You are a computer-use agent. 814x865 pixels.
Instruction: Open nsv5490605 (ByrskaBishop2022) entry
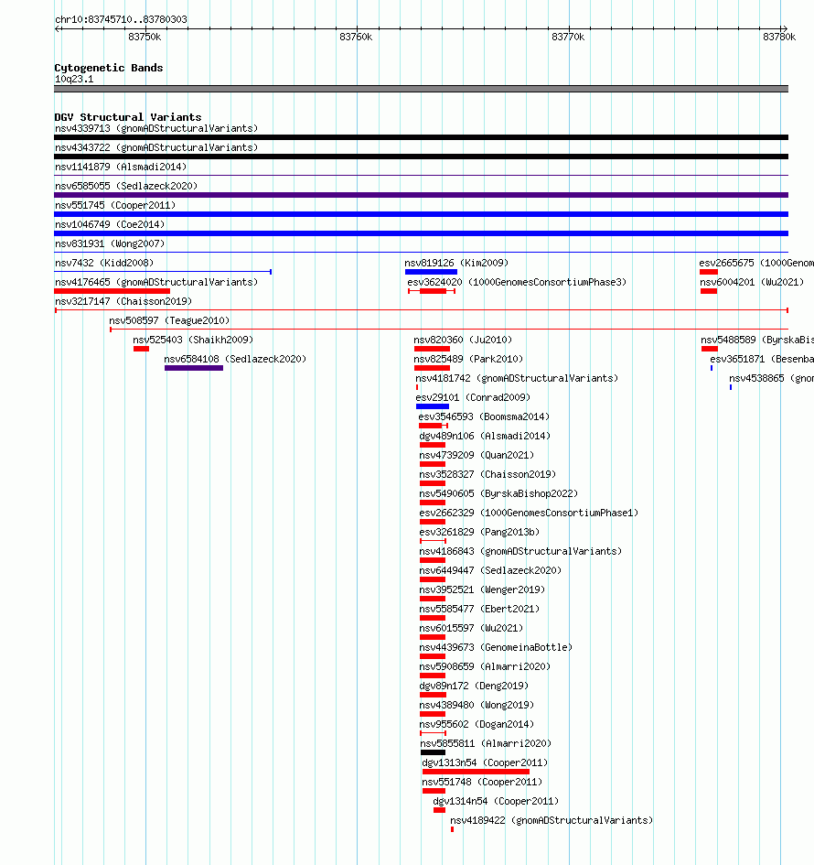tap(498, 493)
